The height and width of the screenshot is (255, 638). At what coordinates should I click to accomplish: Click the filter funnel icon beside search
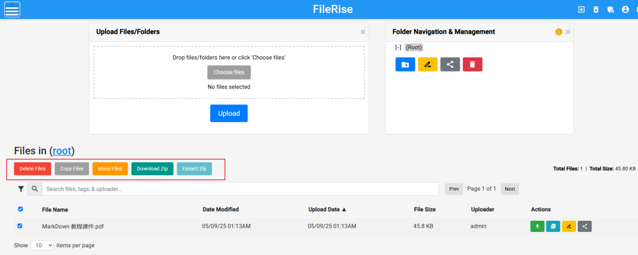tap(21, 189)
